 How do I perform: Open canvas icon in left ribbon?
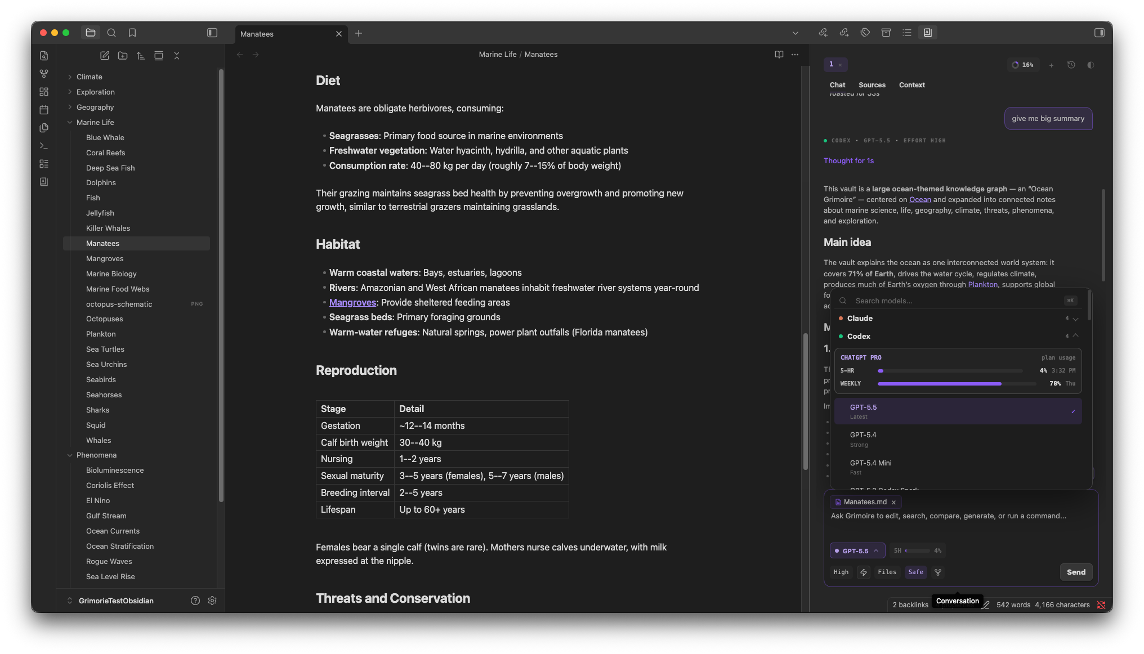coord(44,92)
